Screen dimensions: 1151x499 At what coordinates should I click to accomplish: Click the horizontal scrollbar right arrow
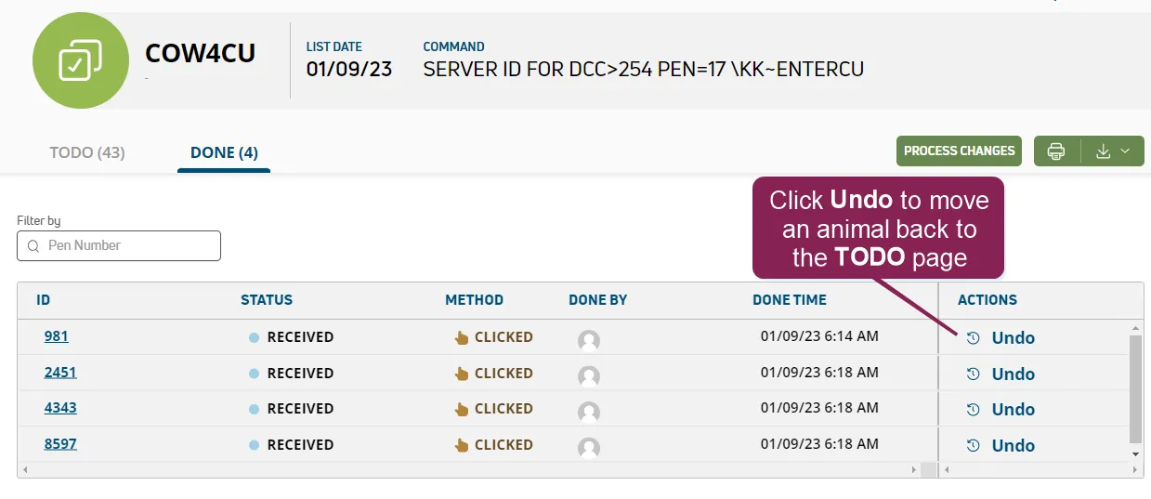tap(914, 470)
